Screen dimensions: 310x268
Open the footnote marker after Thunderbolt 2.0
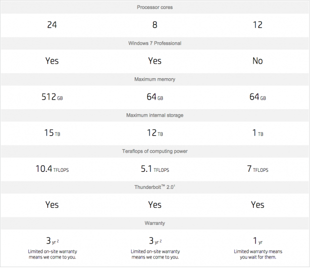(x=174, y=186)
